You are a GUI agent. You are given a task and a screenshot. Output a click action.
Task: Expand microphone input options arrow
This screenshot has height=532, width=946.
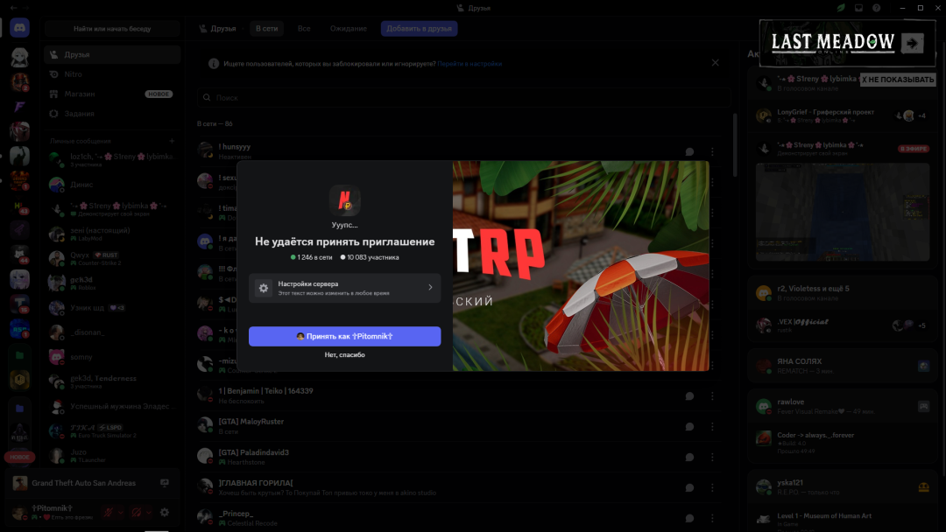pos(121,513)
